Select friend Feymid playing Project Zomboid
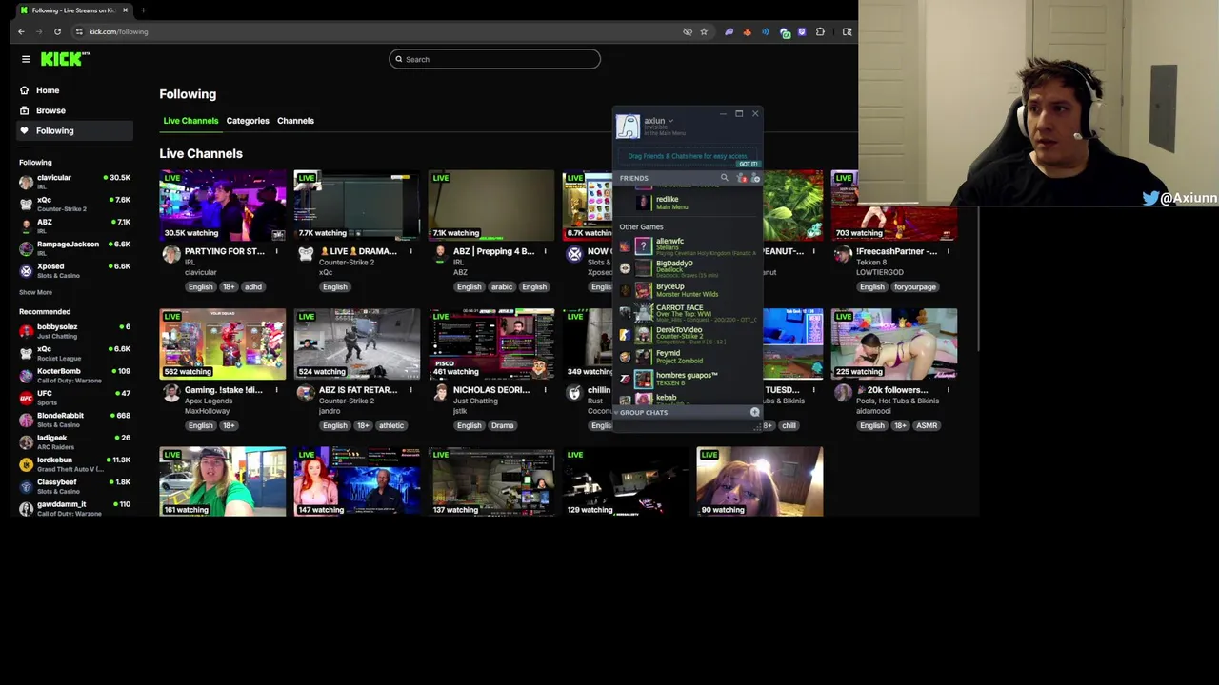 (688, 357)
